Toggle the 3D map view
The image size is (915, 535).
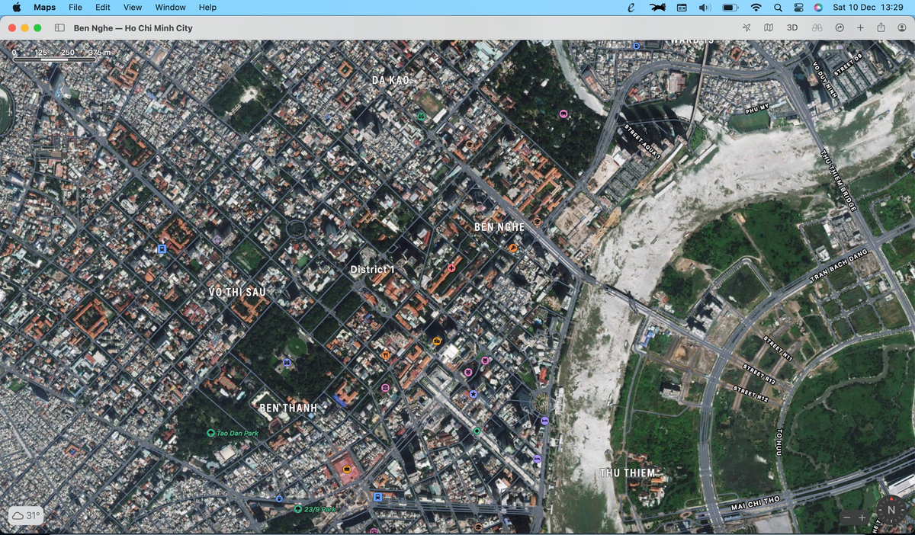(792, 28)
